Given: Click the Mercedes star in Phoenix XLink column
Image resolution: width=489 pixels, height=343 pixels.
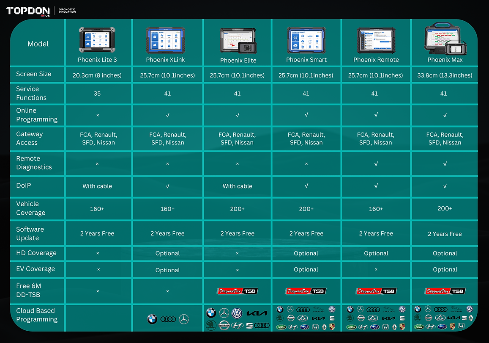Looking at the screenshot, I should pyautogui.click(x=184, y=319).
